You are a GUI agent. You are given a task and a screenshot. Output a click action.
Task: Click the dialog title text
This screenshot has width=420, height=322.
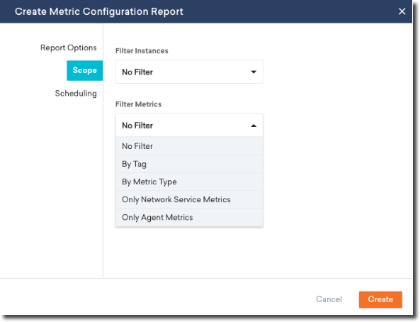99,11
